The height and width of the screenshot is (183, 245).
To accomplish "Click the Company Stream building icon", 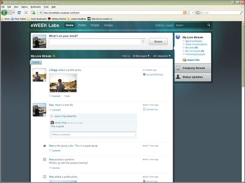I will (x=178, y=68).
